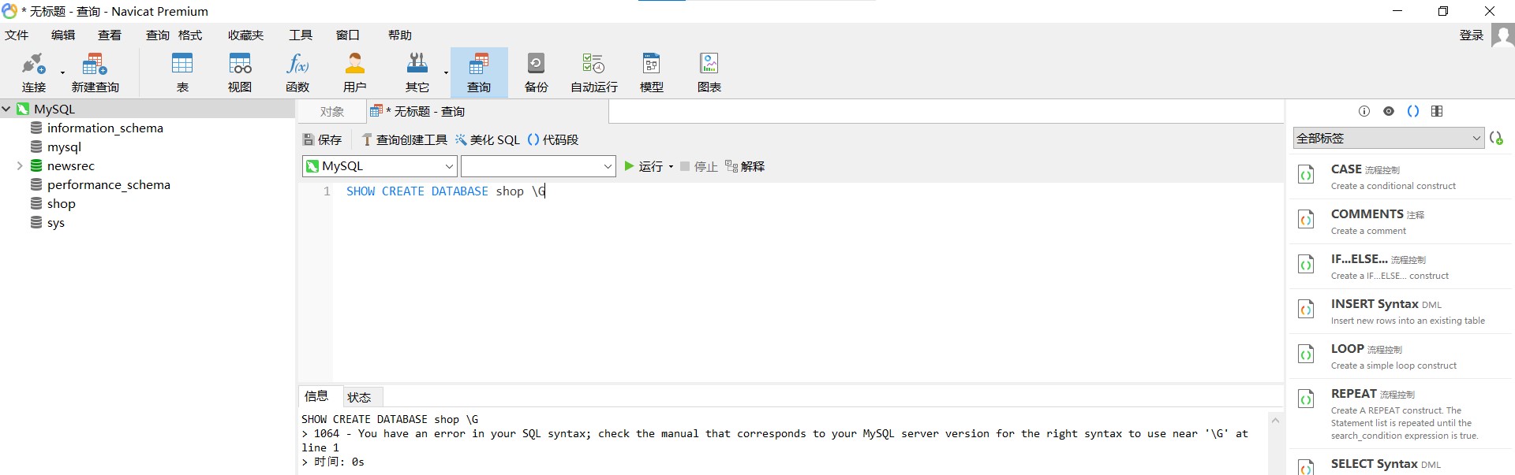Click the Login (登录) link
The height and width of the screenshot is (475, 1515).
1472,35
